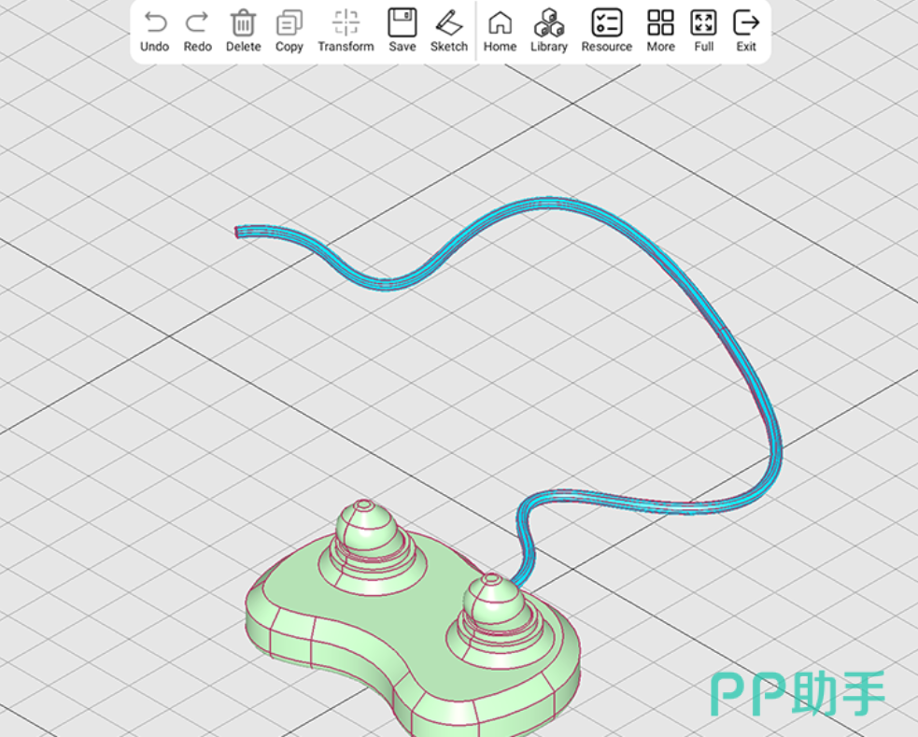Expand the More options grid

tap(660, 23)
